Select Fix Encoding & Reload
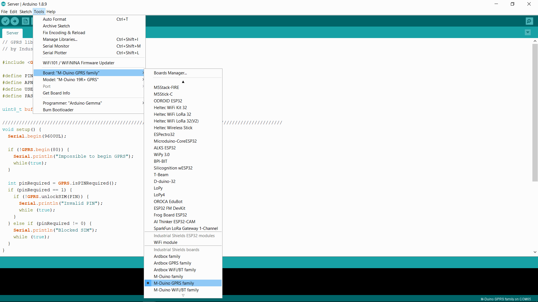 (x=89, y=32)
